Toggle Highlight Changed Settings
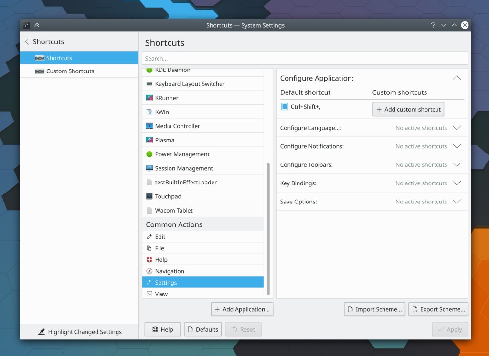Screen dimensions: 489x356 [x=80, y=332]
